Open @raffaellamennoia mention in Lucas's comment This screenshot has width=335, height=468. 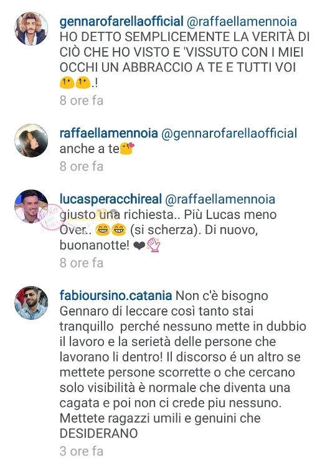click(220, 199)
